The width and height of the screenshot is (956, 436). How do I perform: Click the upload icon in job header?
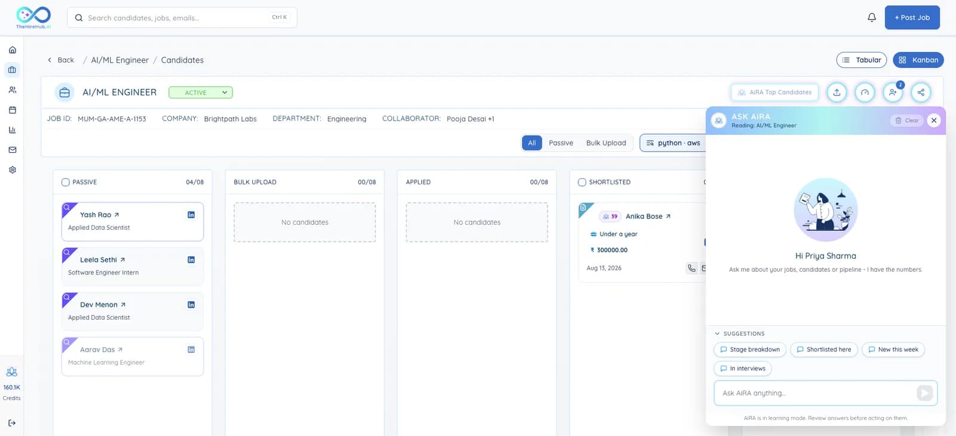836,92
